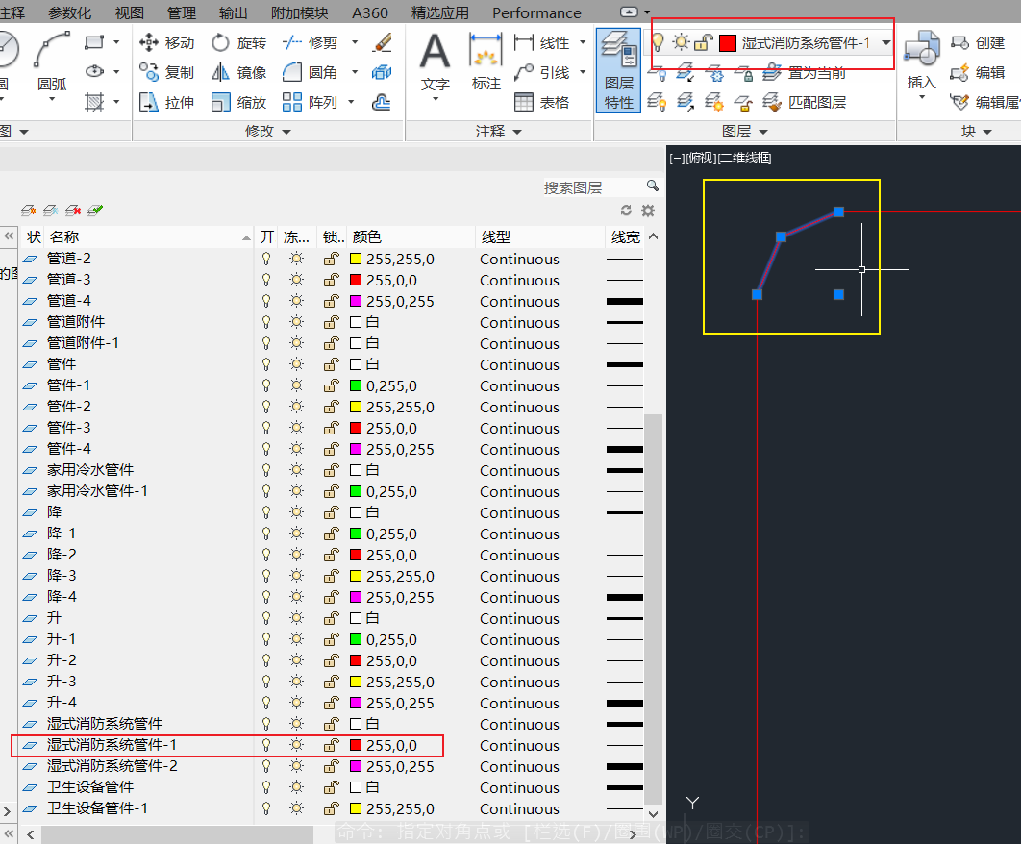This screenshot has width=1021, height=844.
Task: Click Continuous linetype for layer 降-4
Action: [519, 597]
